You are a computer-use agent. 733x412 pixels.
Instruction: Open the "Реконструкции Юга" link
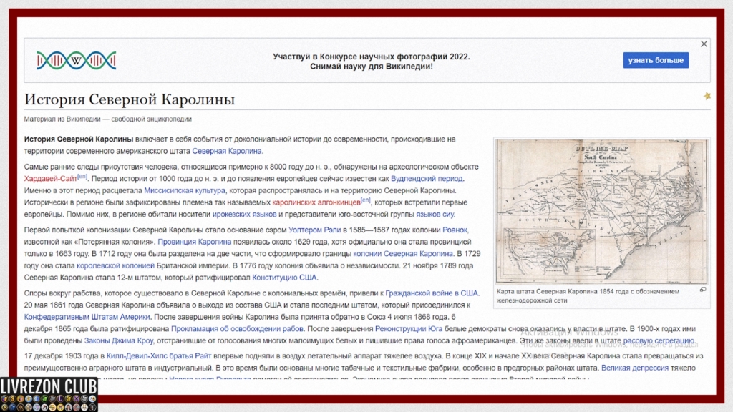click(409, 329)
